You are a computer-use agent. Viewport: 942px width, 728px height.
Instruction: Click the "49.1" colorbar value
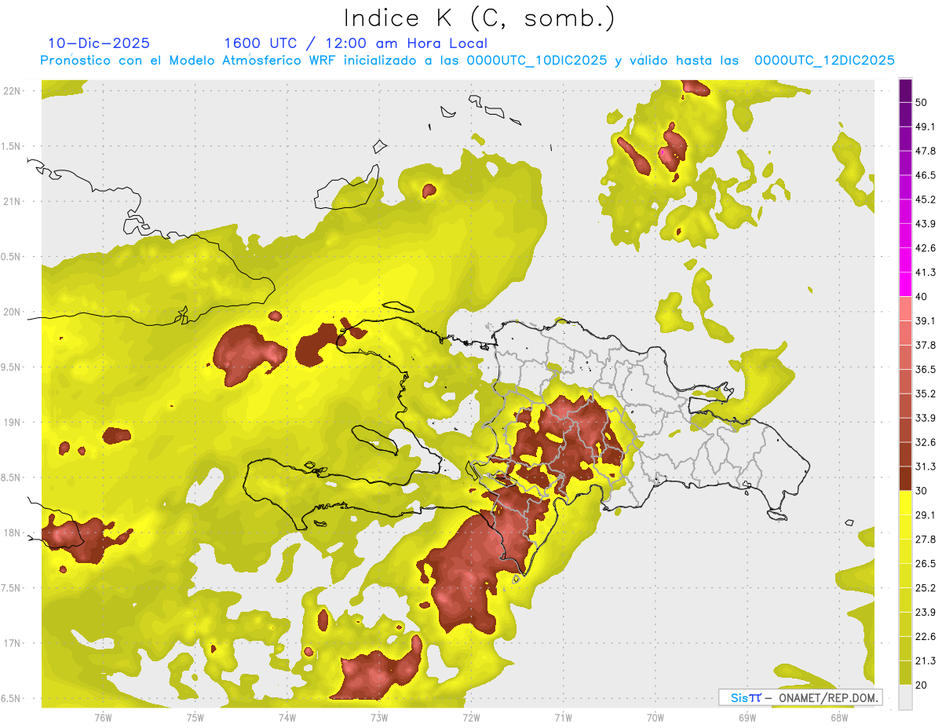point(926,126)
